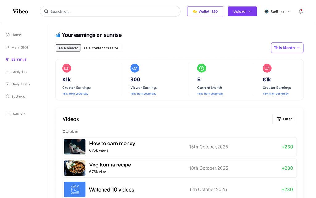
Task: Click +230 in Watched 10 videos row
Action: point(287,189)
